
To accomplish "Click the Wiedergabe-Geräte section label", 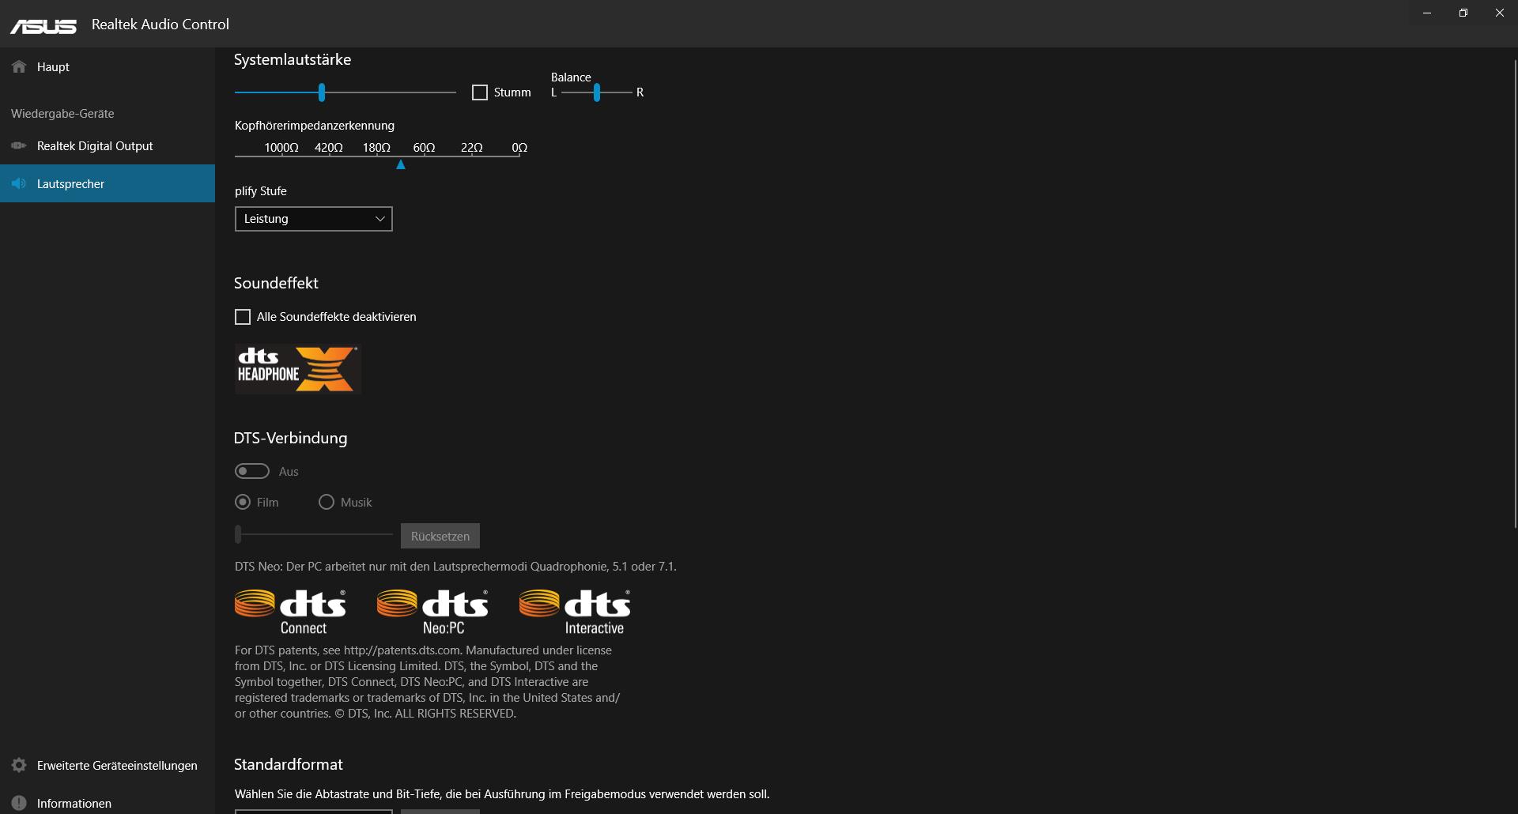I will tap(62, 114).
